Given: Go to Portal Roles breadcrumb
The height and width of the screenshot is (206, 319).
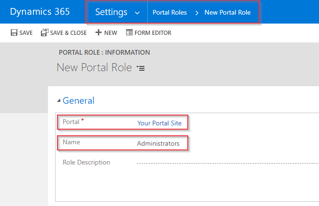Looking at the screenshot, I should coord(170,12).
